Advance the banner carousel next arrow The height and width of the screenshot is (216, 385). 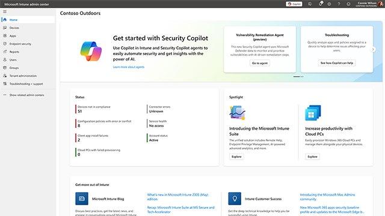pos(373,49)
